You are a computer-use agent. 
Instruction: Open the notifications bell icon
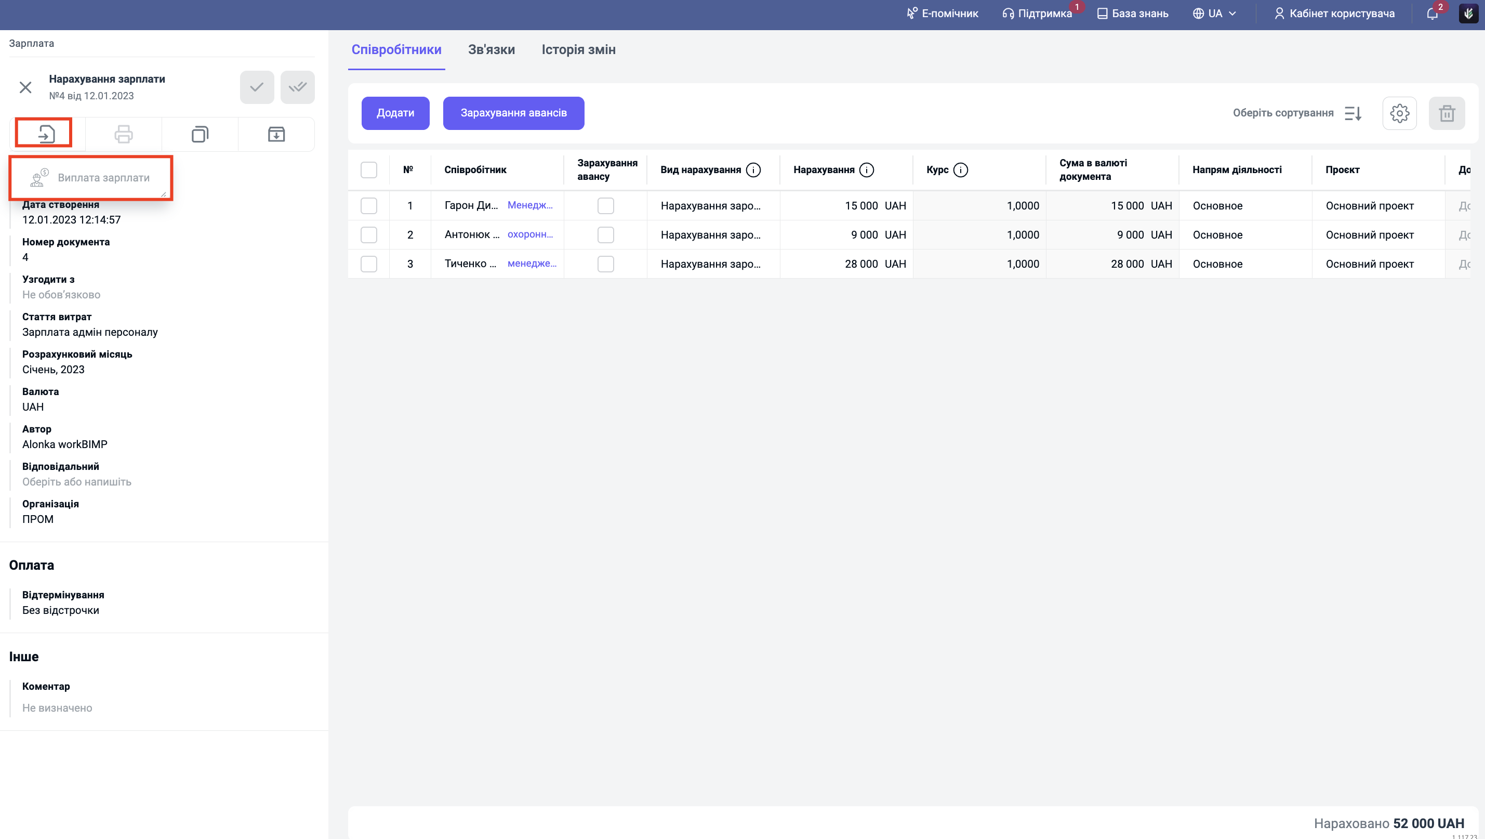(x=1432, y=14)
